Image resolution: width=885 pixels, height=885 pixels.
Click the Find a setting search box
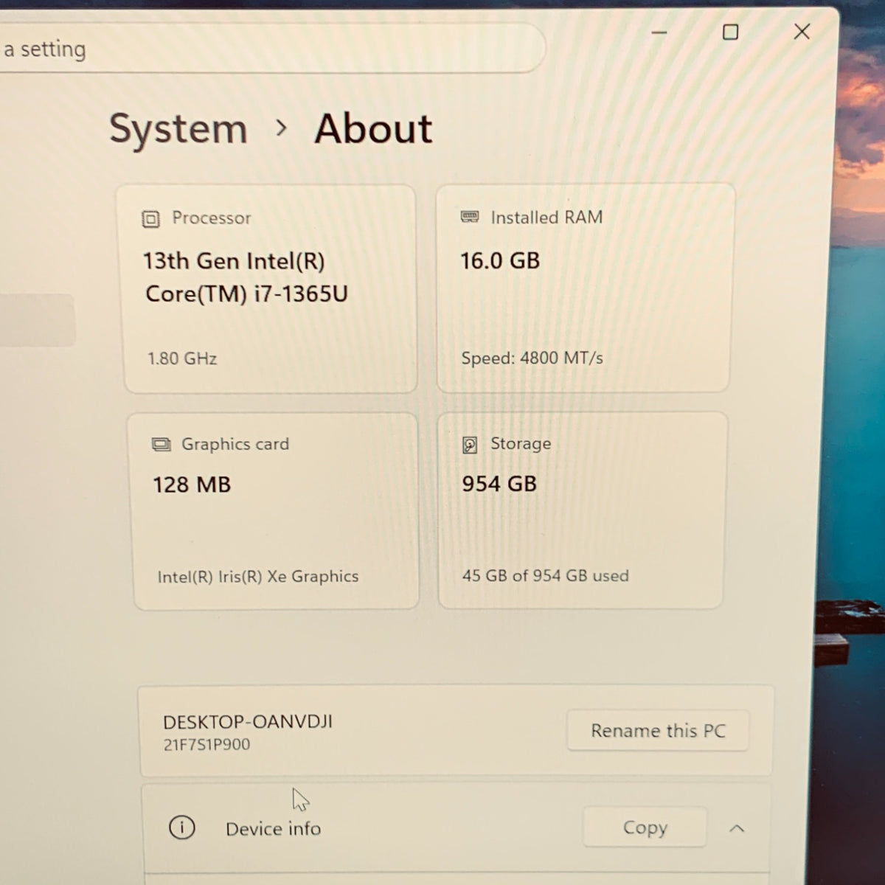tap(271, 49)
